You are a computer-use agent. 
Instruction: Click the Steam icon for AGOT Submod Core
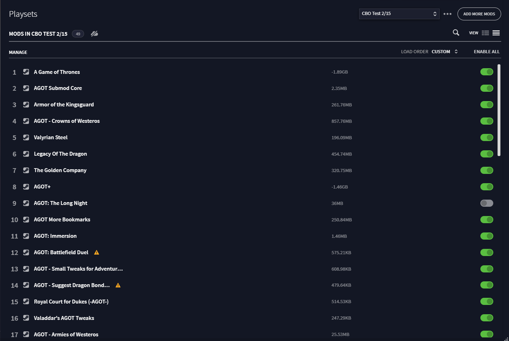[26, 88]
